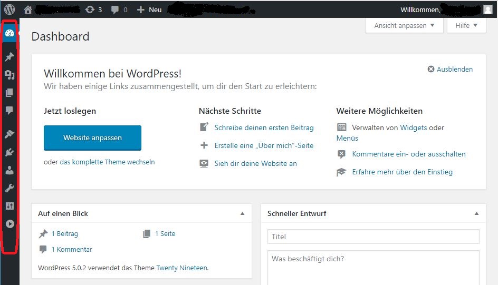
Task: Open the Twenty Nineteen theme link
Action: click(x=181, y=268)
